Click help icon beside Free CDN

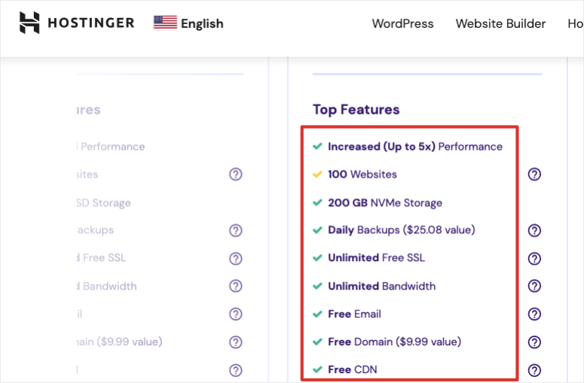[534, 370]
